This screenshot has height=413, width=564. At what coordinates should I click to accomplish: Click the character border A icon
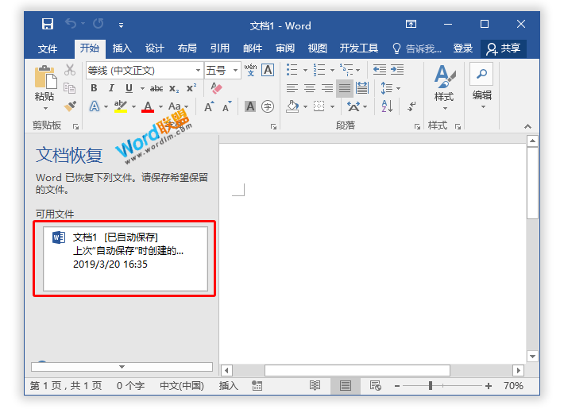[268, 70]
